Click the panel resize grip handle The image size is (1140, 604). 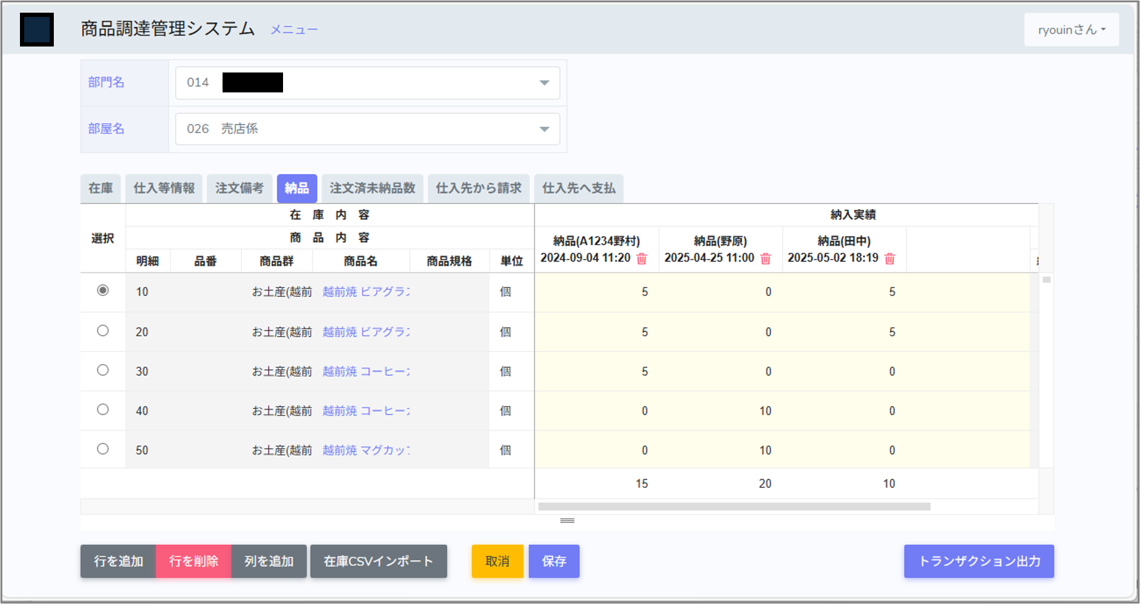[x=567, y=521]
